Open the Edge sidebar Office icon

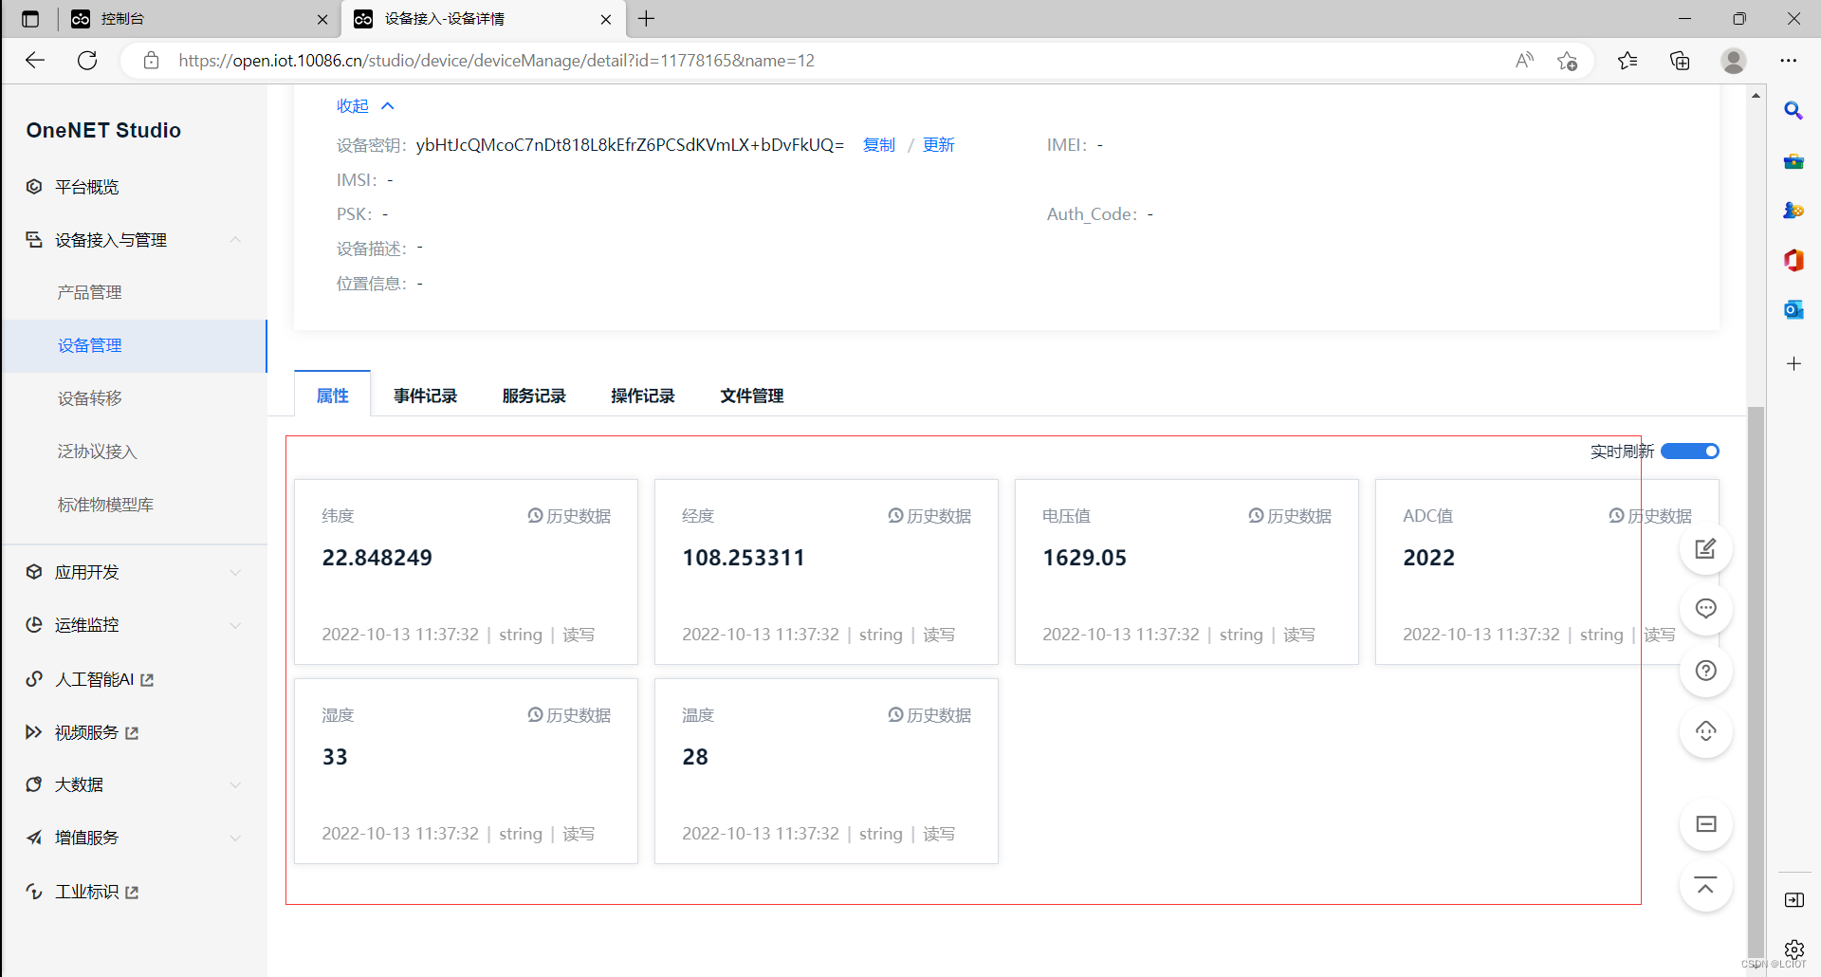coord(1793,260)
